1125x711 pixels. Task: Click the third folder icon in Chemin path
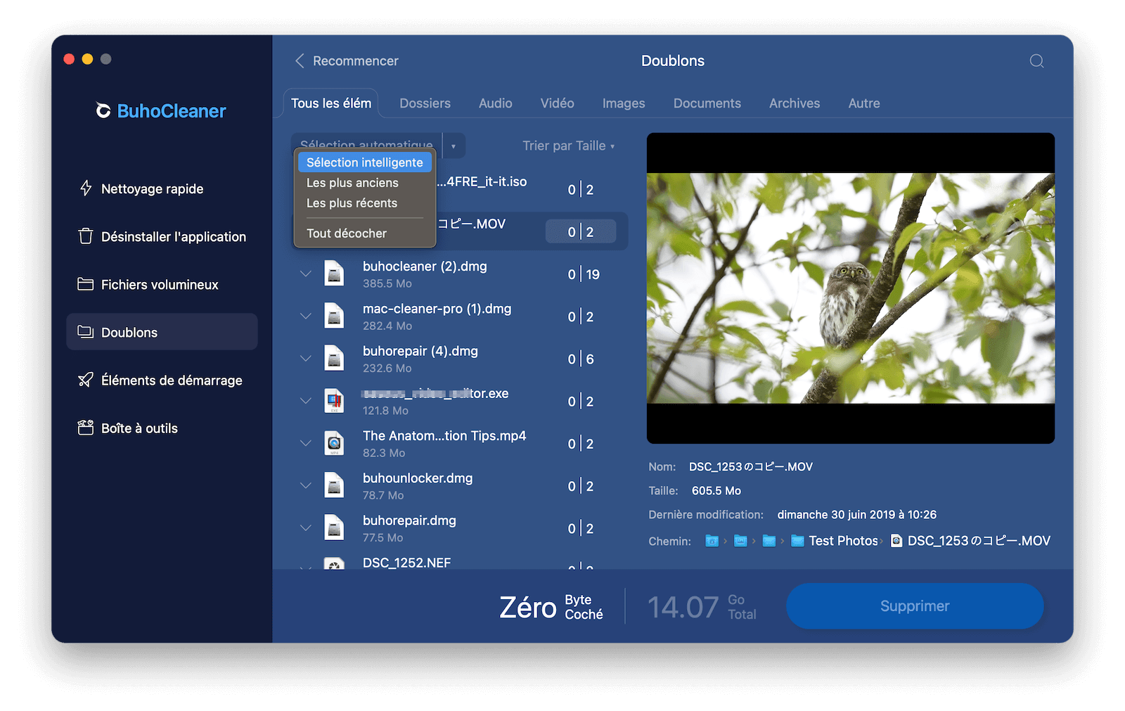(769, 541)
